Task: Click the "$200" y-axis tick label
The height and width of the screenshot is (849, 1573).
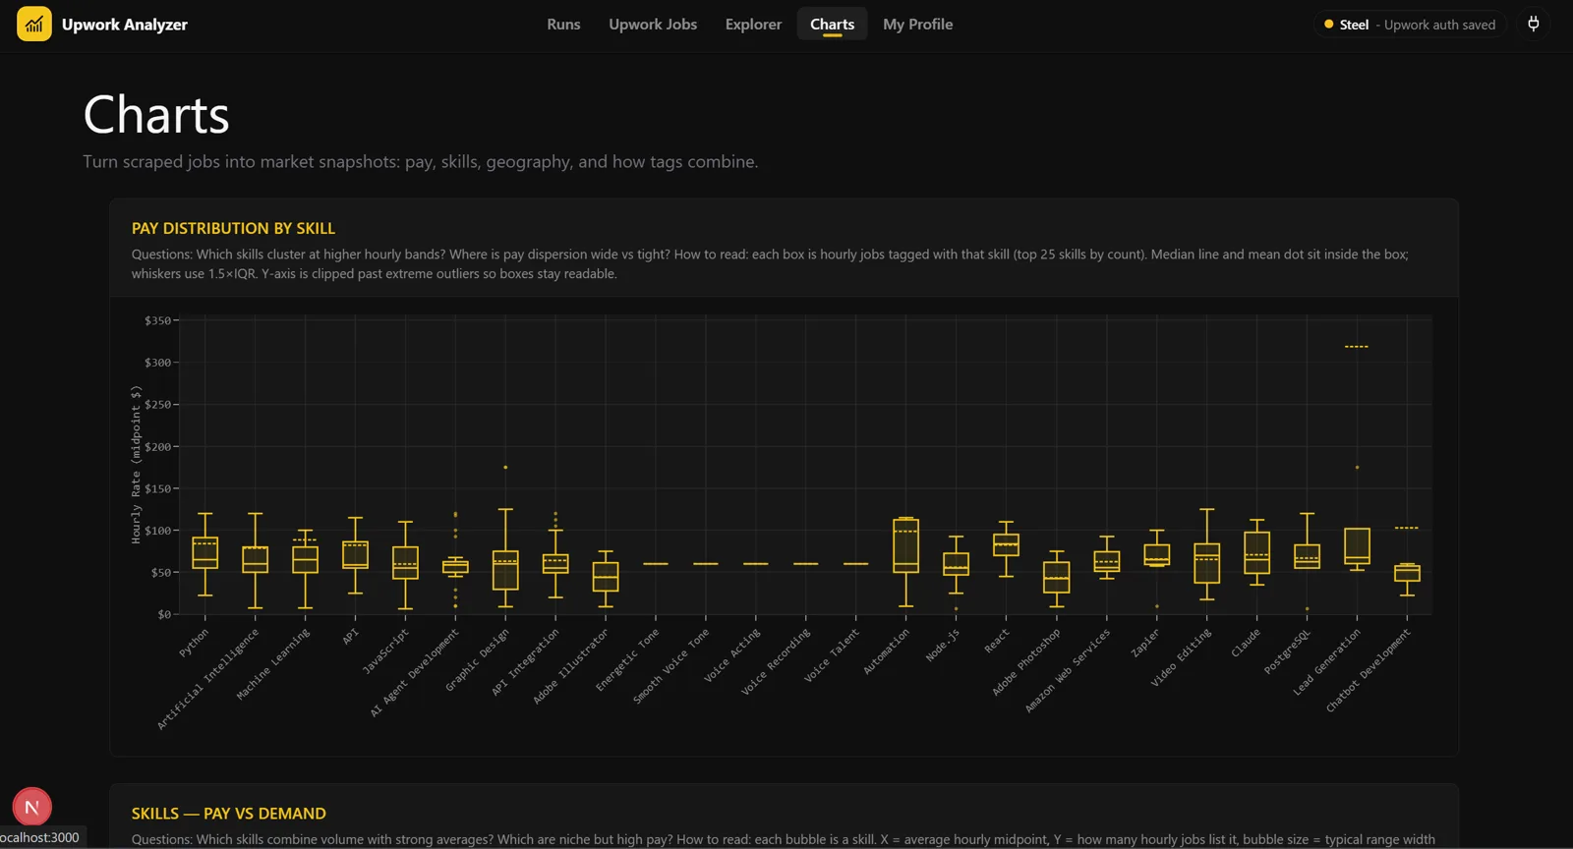Action: (157, 447)
